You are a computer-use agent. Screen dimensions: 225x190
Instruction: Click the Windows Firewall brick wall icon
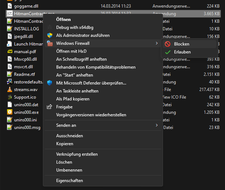point(50,43)
